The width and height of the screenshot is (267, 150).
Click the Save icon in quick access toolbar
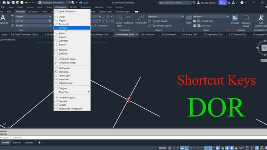13,2
